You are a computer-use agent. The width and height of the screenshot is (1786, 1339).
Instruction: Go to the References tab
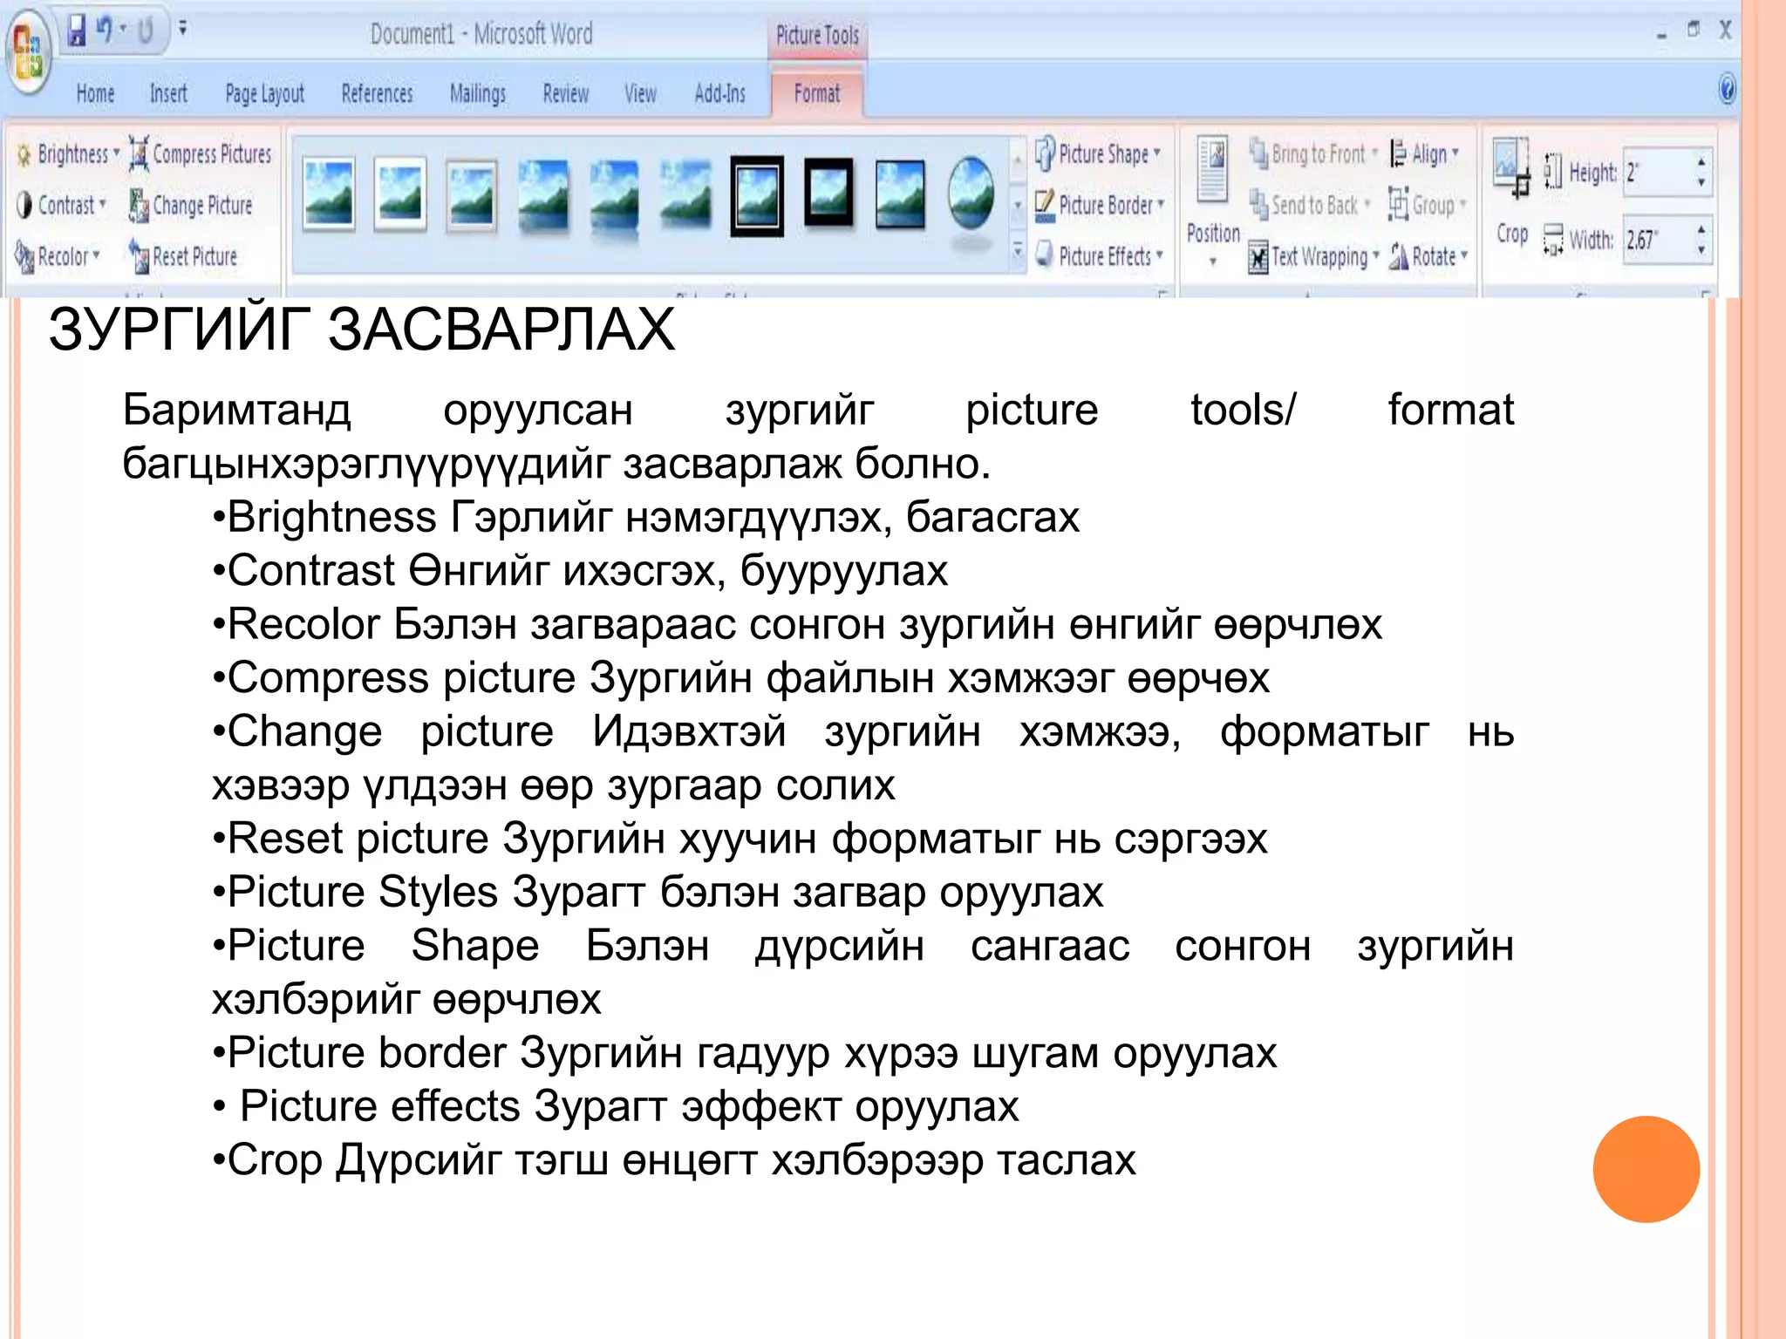pyautogui.click(x=377, y=93)
